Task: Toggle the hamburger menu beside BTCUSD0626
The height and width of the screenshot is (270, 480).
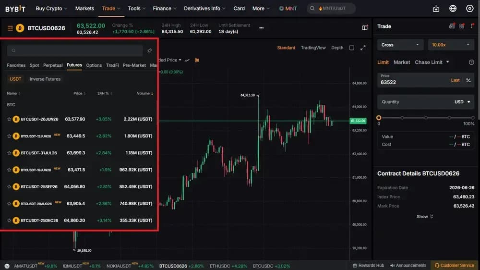Action: pyautogui.click(x=10, y=28)
